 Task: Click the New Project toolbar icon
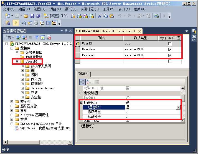8,16
